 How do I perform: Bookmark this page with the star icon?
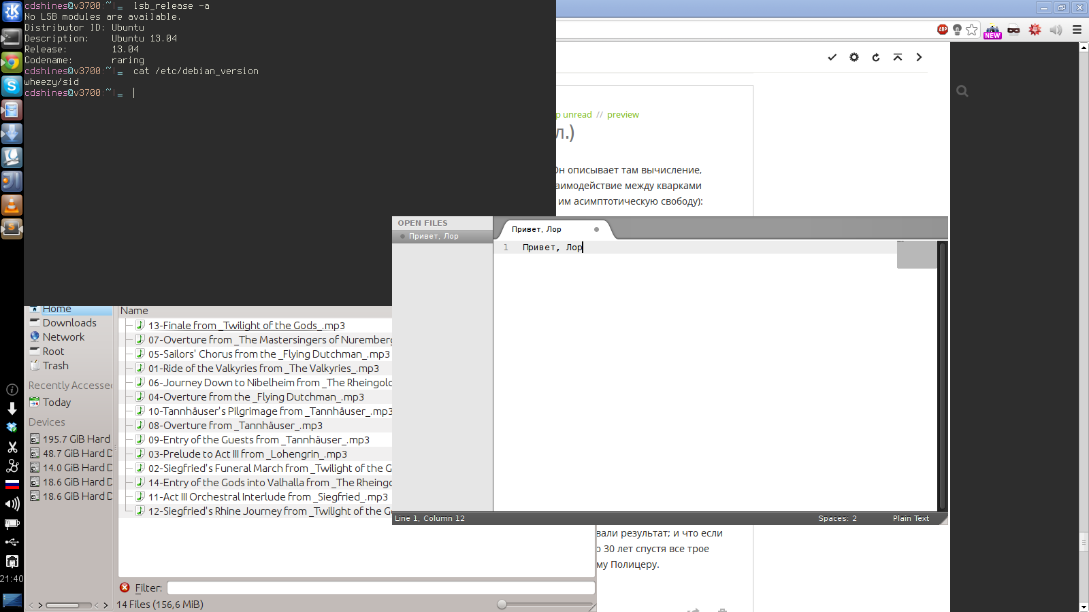[x=972, y=29]
